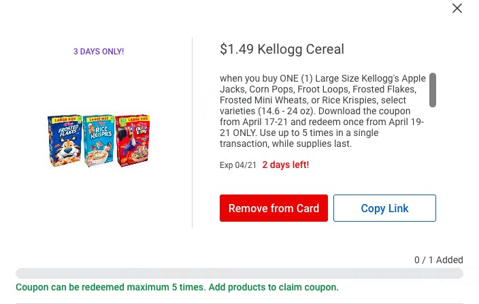The image size is (479, 304).
Task: Select the Rice Krispies cereal box image
Action: click(x=99, y=141)
